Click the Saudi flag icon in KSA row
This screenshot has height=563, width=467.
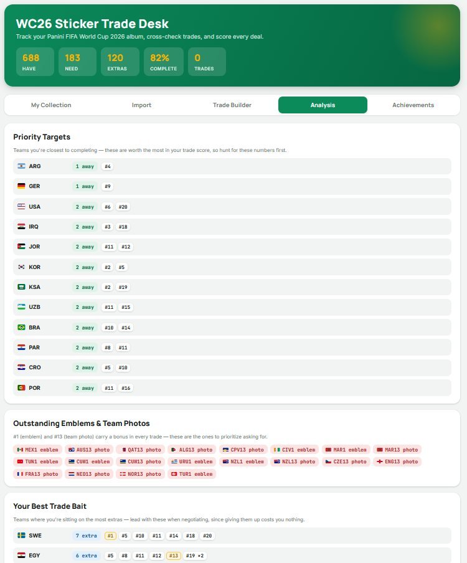(x=22, y=287)
